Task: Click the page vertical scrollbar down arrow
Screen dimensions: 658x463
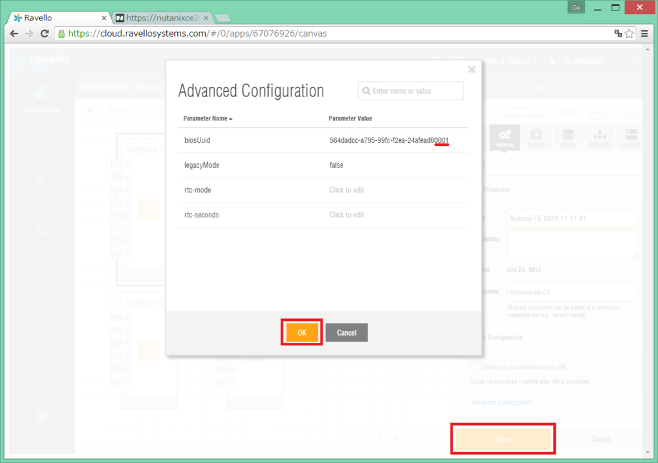Action: pyautogui.click(x=648, y=452)
